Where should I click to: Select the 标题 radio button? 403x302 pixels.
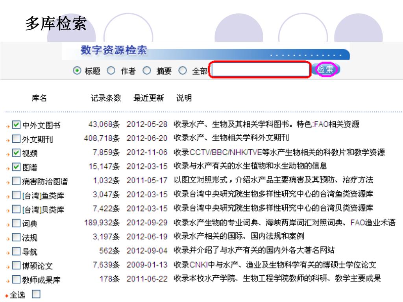click(x=77, y=70)
